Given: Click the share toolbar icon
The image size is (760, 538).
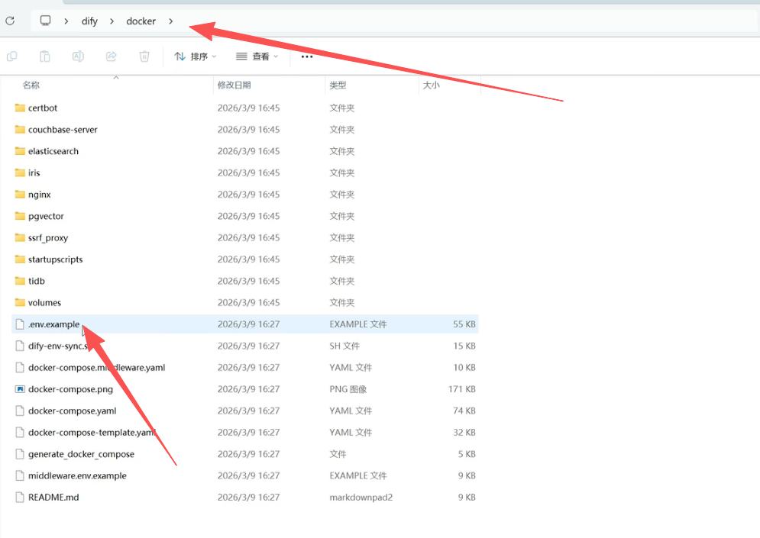Looking at the screenshot, I should 112,56.
